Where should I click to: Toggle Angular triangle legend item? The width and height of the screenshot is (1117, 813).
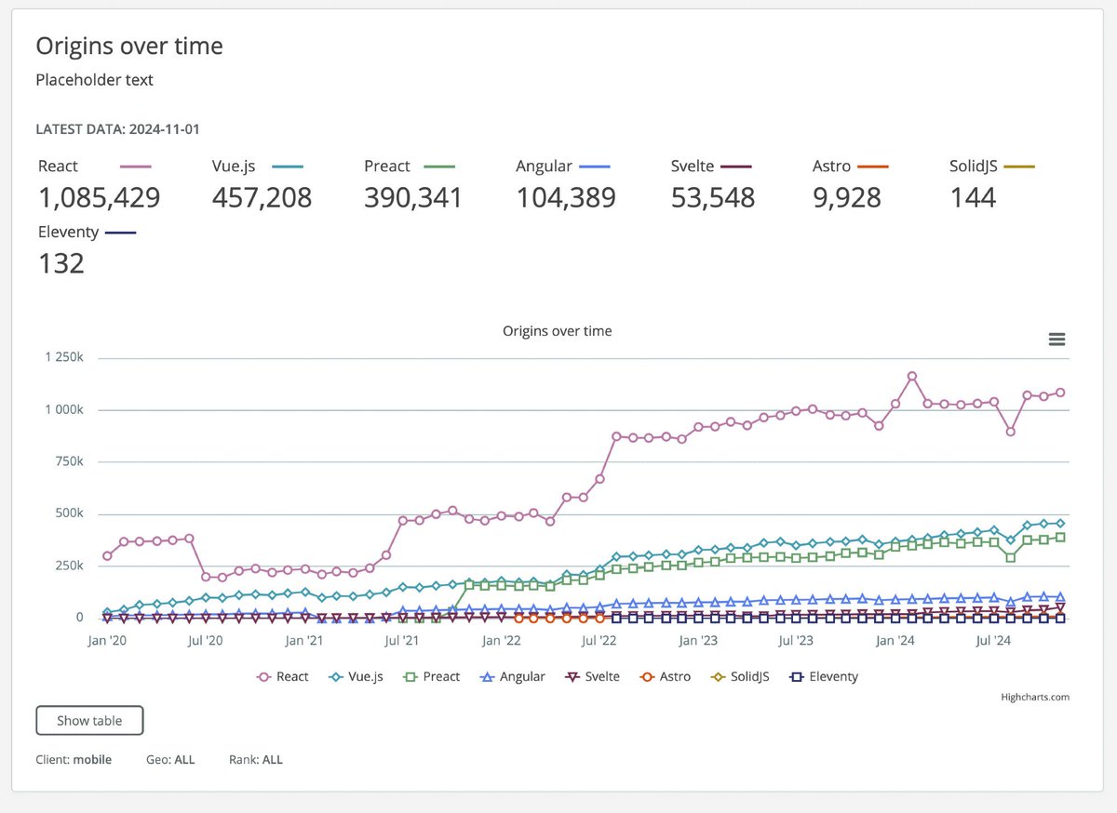(511, 677)
